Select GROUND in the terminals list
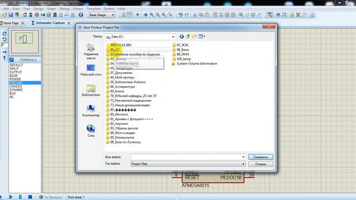 (x=25, y=83)
